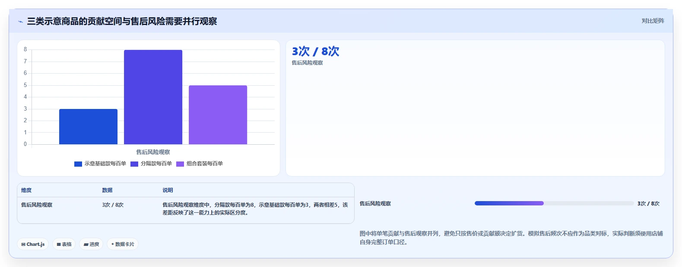682x267 pixels.
Task: Click the header icon beside the title
Action: [20, 22]
